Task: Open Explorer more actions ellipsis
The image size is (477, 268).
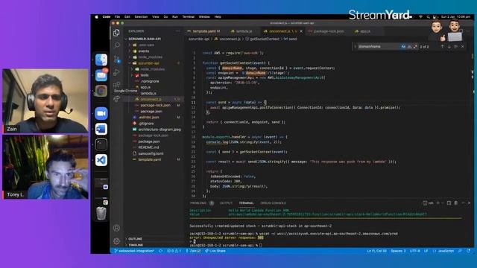Action: (178, 31)
